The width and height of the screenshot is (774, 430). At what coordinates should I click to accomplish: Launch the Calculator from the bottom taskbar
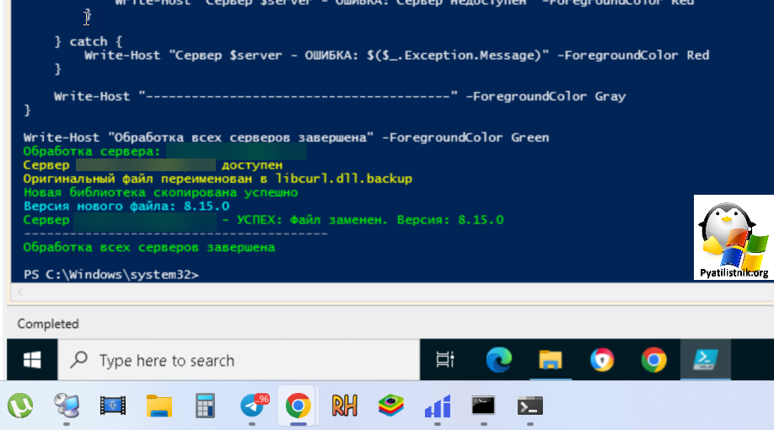tap(205, 406)
